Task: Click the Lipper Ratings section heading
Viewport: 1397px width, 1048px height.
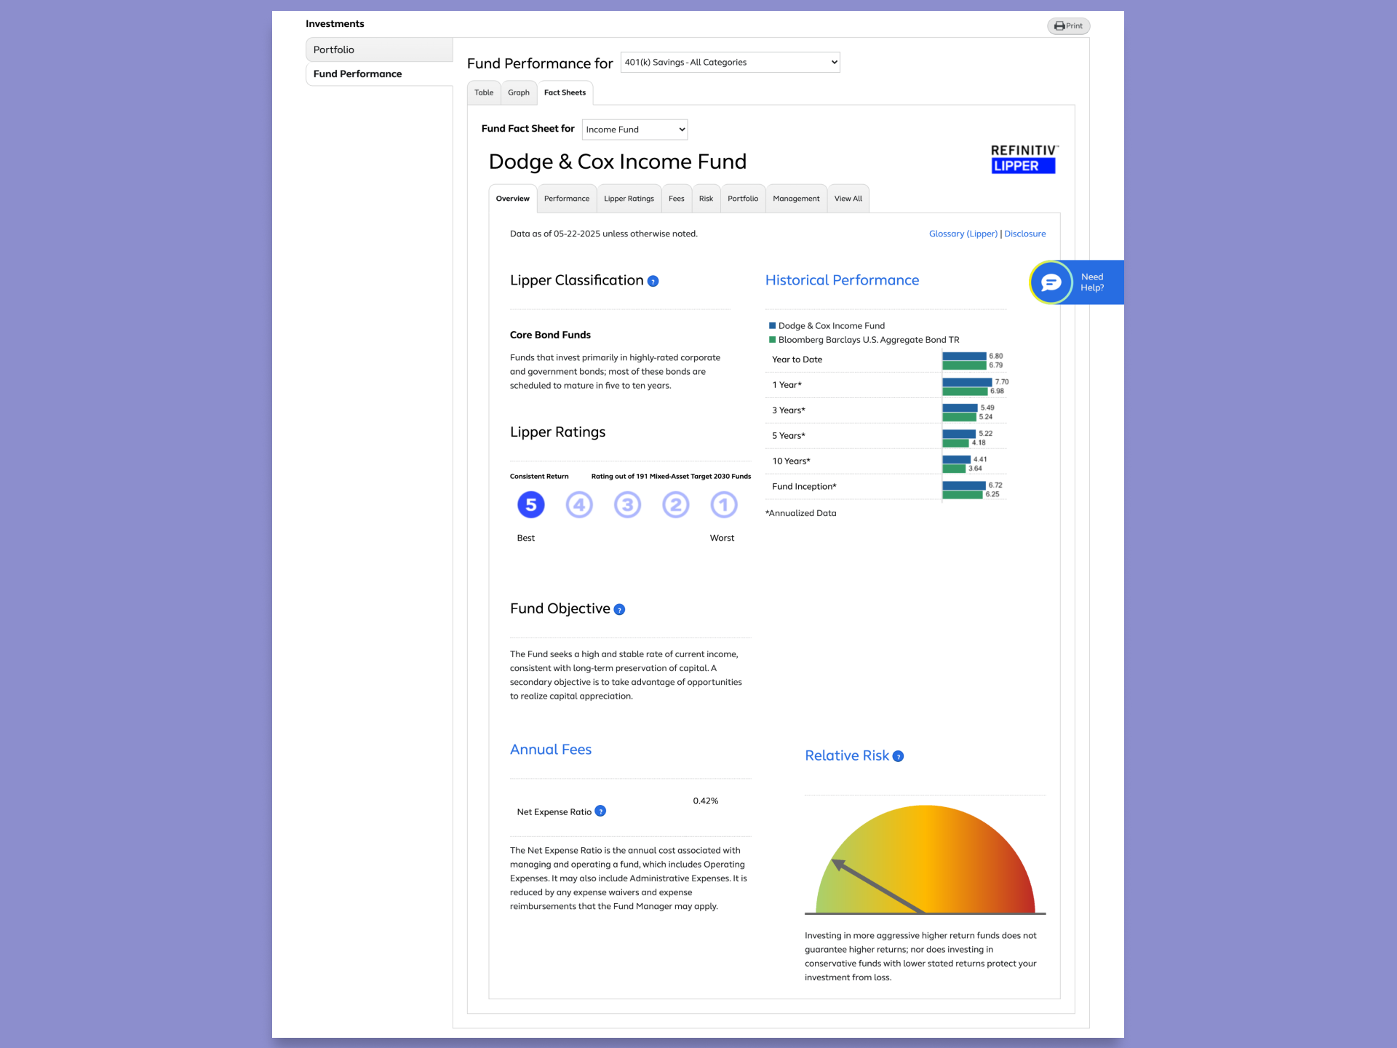Action: point(557,432)
